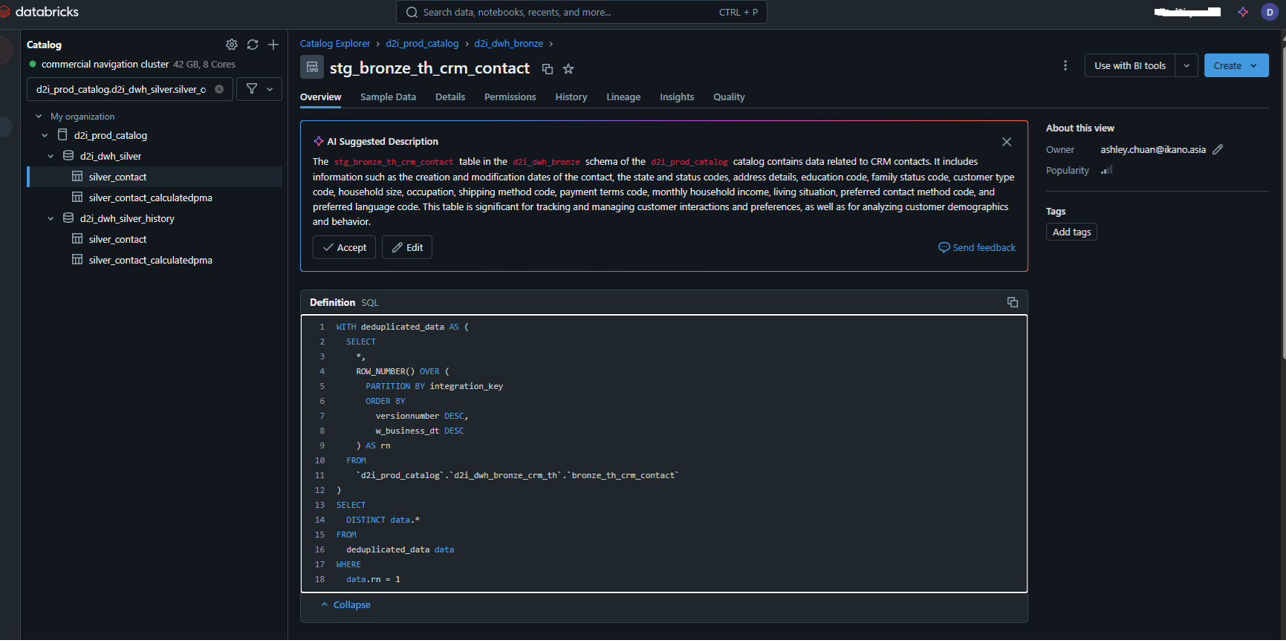Accept the AI suggested description

tap(344, 247)
